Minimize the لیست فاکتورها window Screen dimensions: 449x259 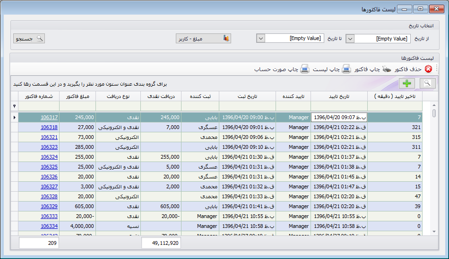tap(404, 9)
